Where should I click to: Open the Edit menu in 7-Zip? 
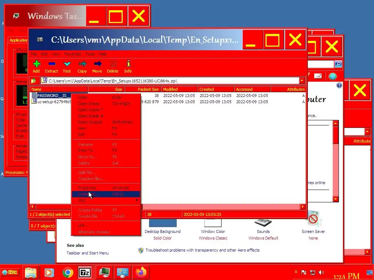pyautogui.click(x=44, y=54)
